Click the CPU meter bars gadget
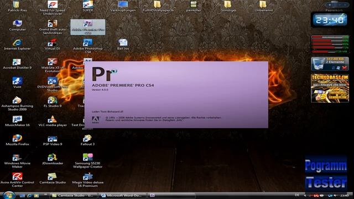 (x=330, y=44)
